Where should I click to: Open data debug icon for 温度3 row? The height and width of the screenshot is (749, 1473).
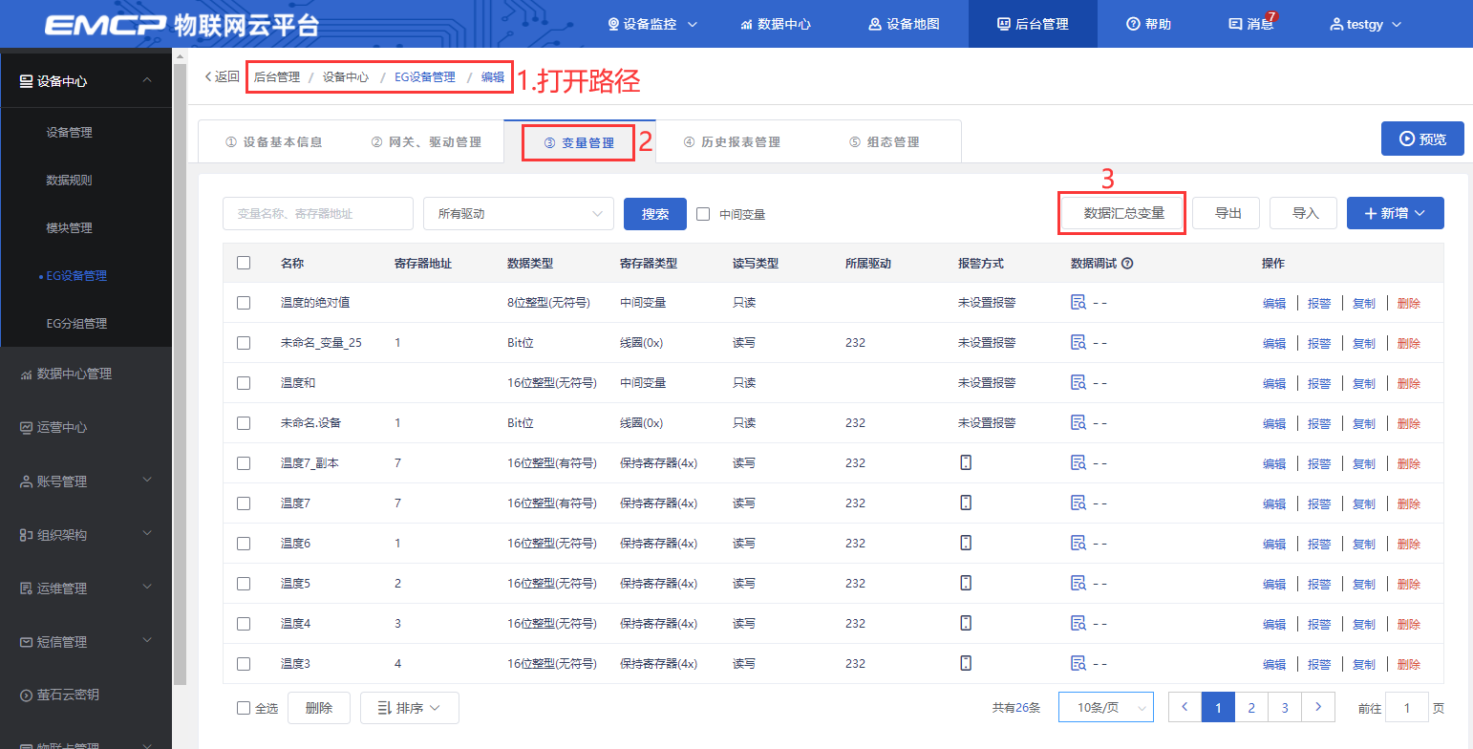(x=1078, y=663)
